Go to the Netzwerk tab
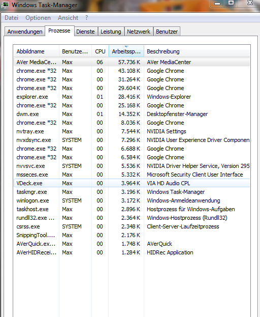The image size is (260, 317). 139,32
